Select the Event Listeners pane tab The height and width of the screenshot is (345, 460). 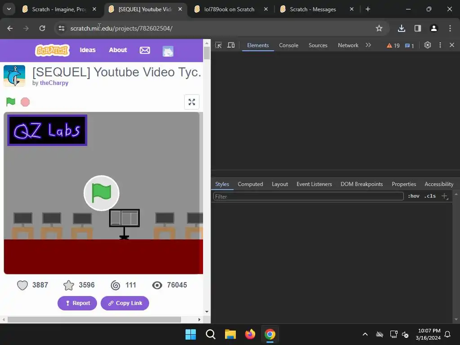(x=314, y=184)
